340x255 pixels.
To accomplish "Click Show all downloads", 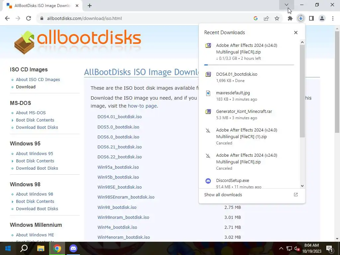I will tap(223, 195).
